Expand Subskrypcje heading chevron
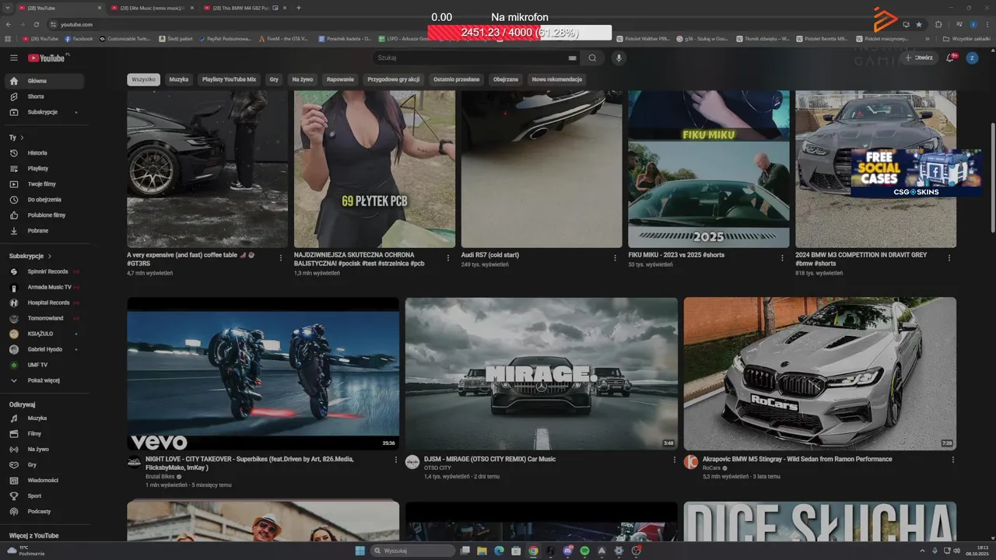Viewport: 996px width, 560px height. [x=50, y=256]
